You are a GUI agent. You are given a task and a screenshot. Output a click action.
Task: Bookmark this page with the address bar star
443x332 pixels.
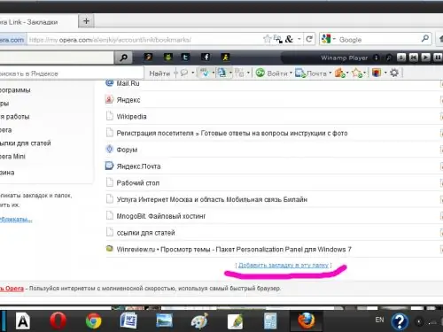tap(267, 39)
